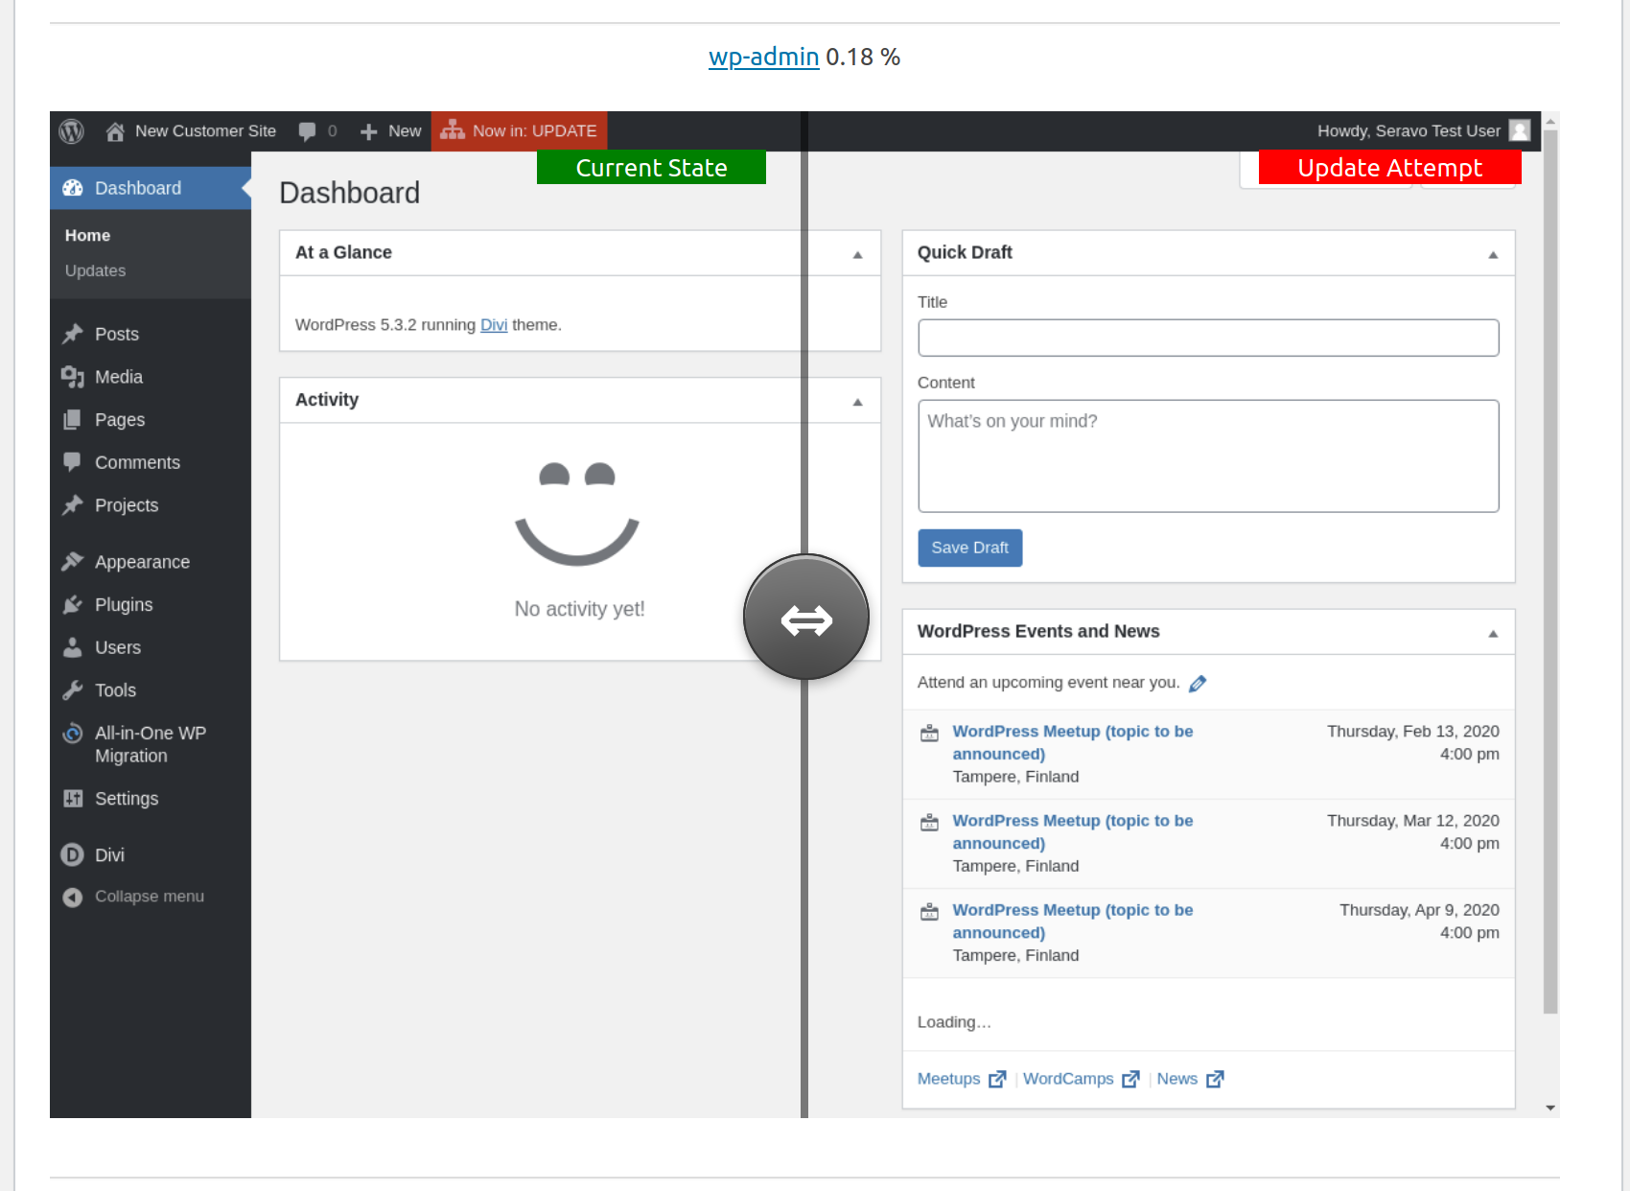Viewport: 1630px width, 1191px height.
Task: Click the plus icon next to New
Action: pos(368,131)
